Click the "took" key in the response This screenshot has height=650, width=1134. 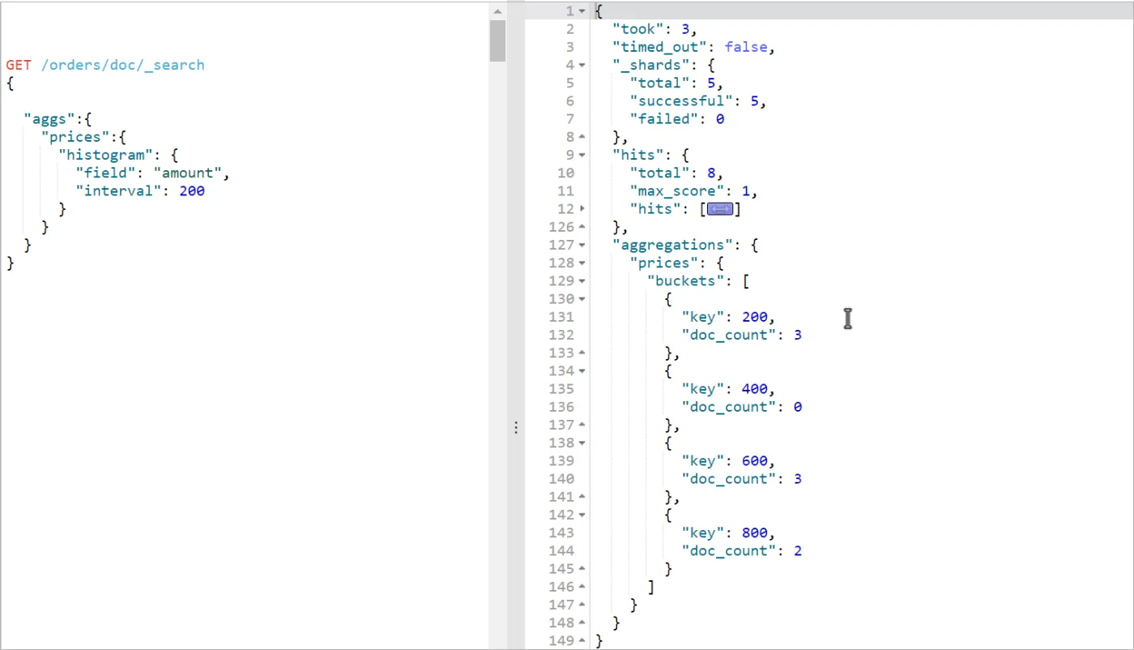tap(639, 29)
